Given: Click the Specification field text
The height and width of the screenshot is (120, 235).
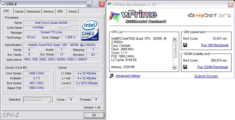Looking at the screenshot, I should (x=62, y=45).
